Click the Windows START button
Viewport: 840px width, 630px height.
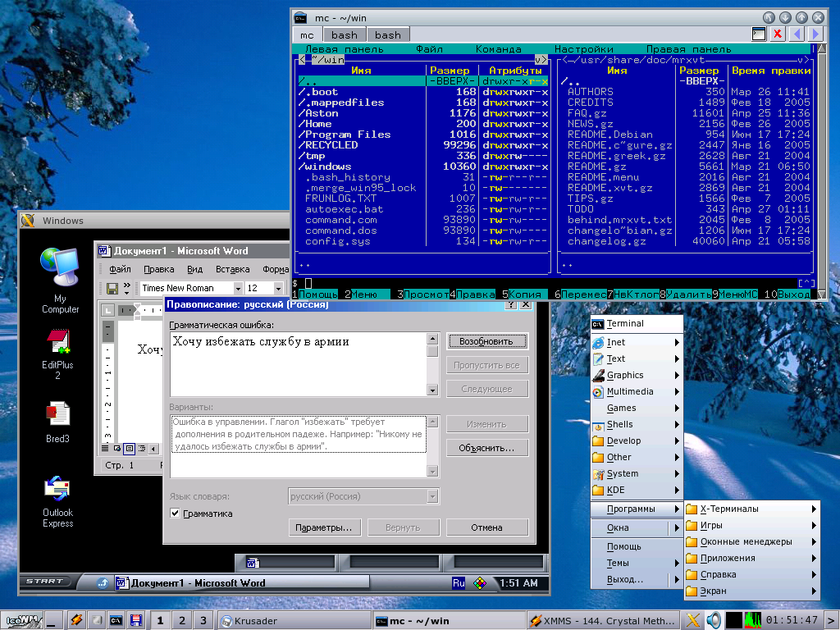[45, 582]
